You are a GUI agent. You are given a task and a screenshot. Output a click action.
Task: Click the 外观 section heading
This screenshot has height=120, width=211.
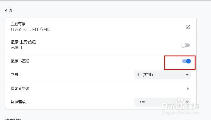point(9,10)
